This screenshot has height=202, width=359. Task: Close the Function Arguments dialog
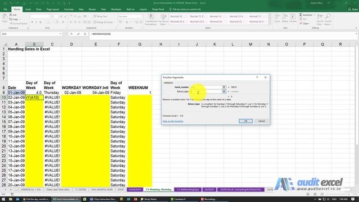pyautogui.click(x=265, y=77)
